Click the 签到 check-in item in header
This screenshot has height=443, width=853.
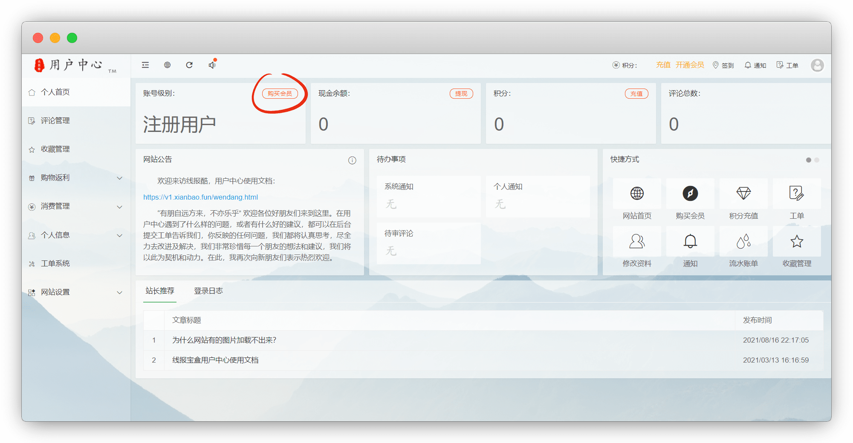coord(723,65)
